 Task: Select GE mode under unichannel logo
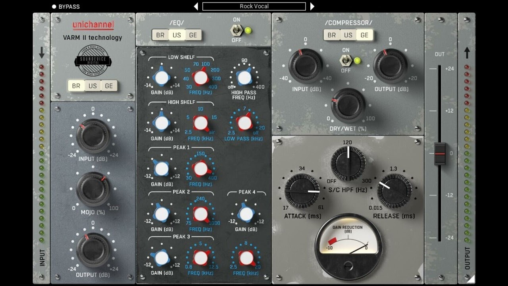click(109, 86)
